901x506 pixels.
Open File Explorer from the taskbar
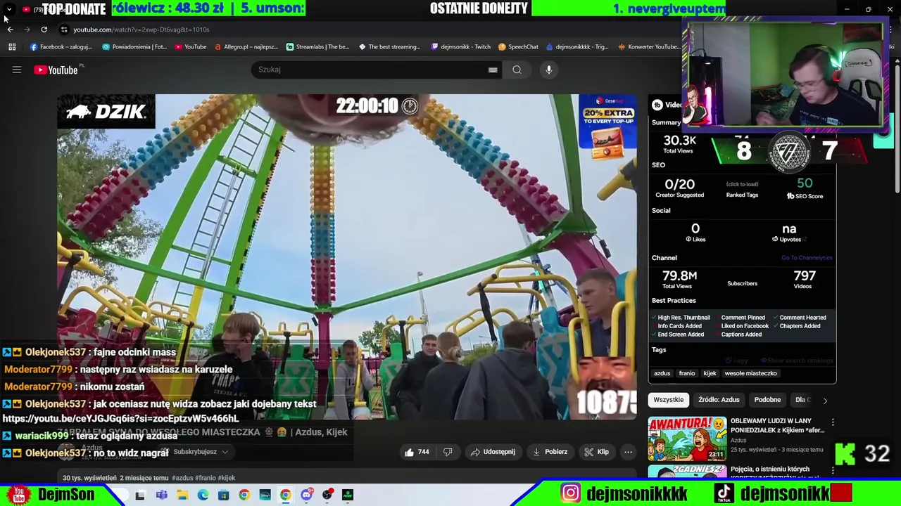(182, 495)
